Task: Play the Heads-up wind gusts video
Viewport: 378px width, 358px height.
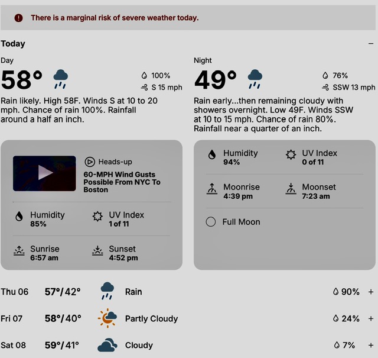Action: click(x=44, y=173)
